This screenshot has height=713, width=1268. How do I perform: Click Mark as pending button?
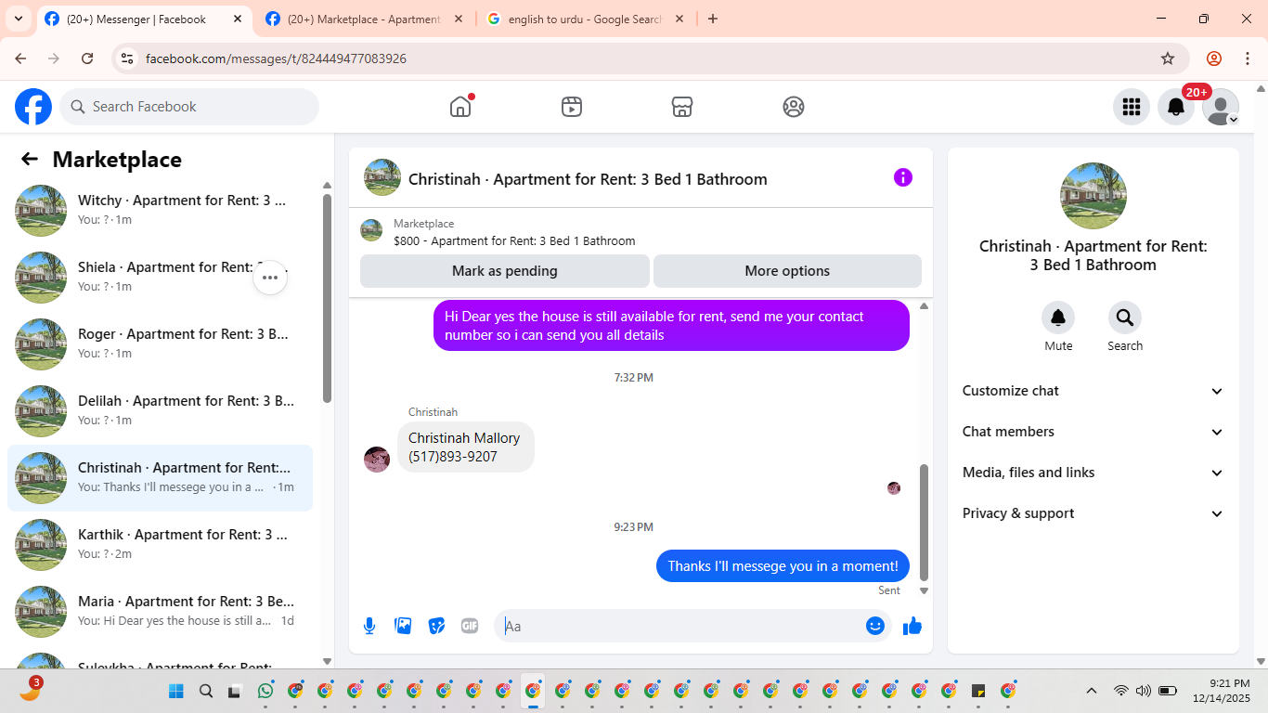[505, 271]
